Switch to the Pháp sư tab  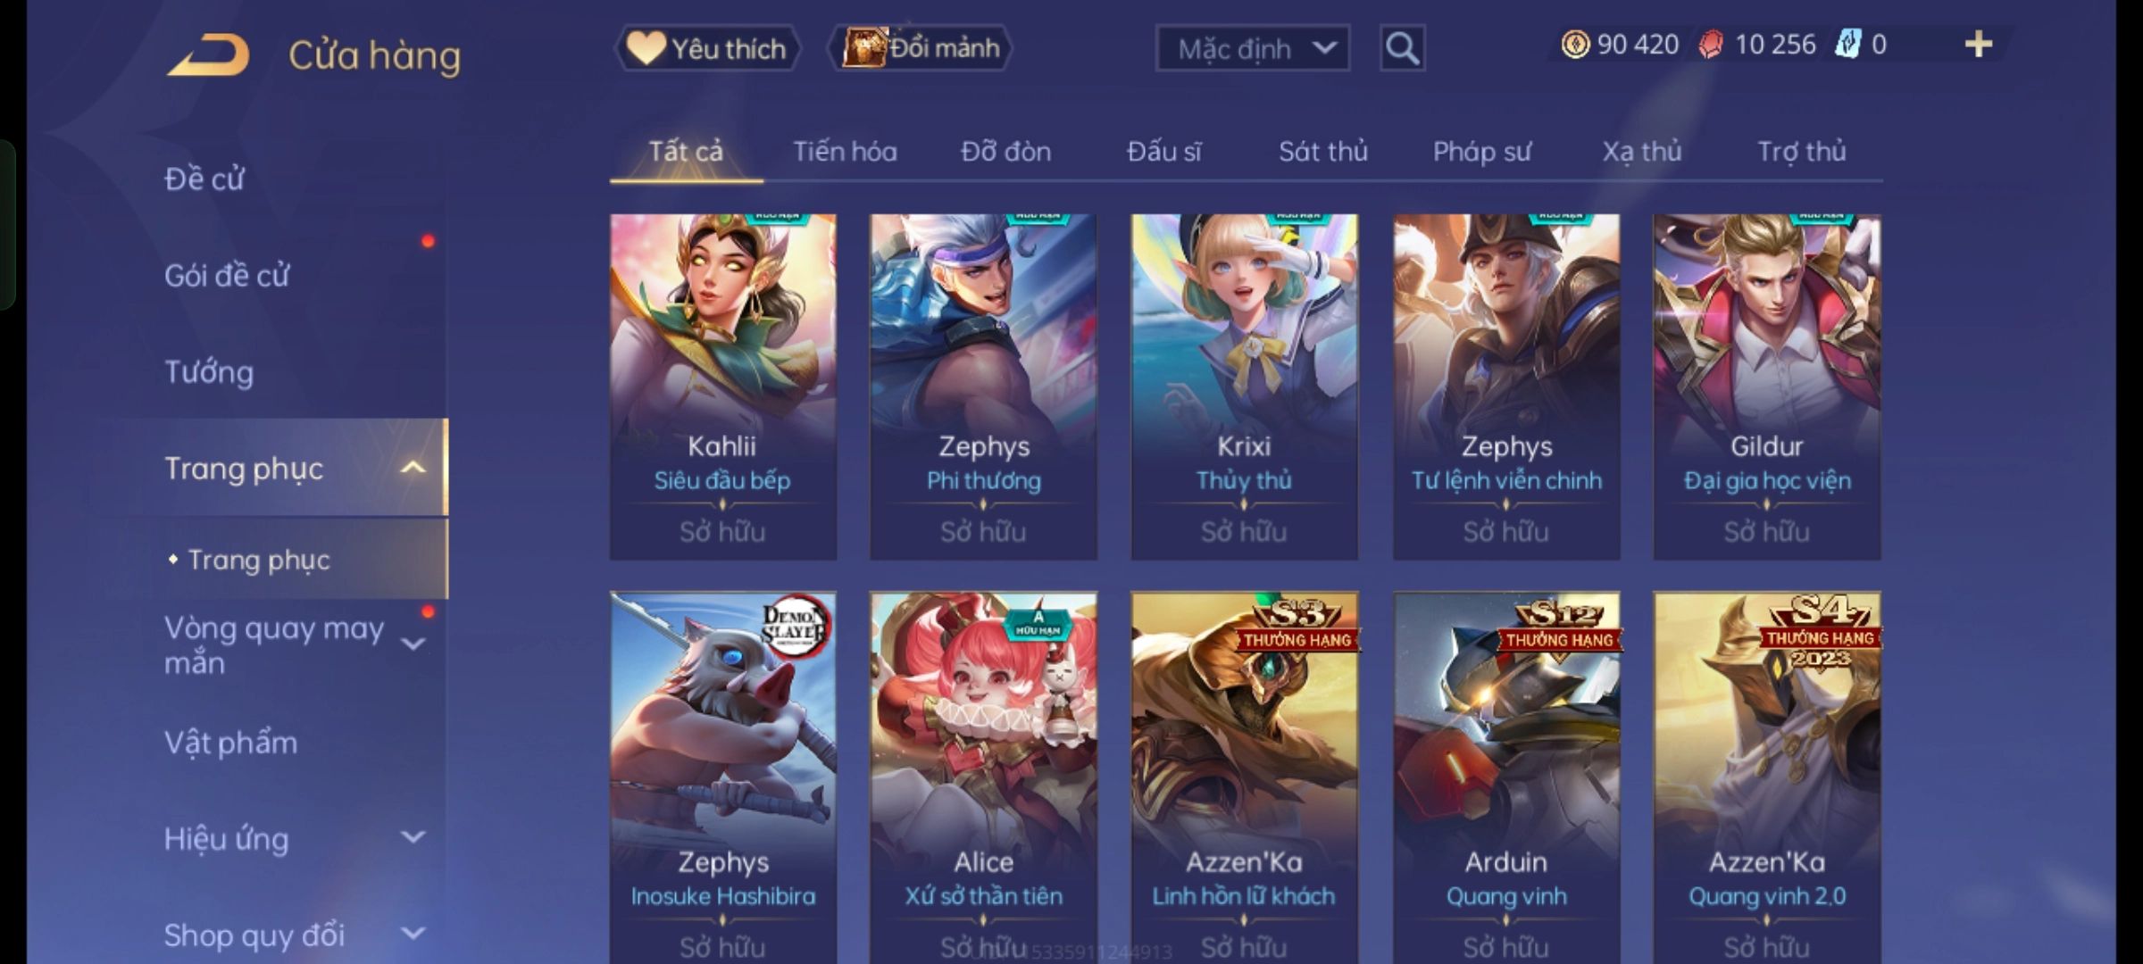[1481, 152]
